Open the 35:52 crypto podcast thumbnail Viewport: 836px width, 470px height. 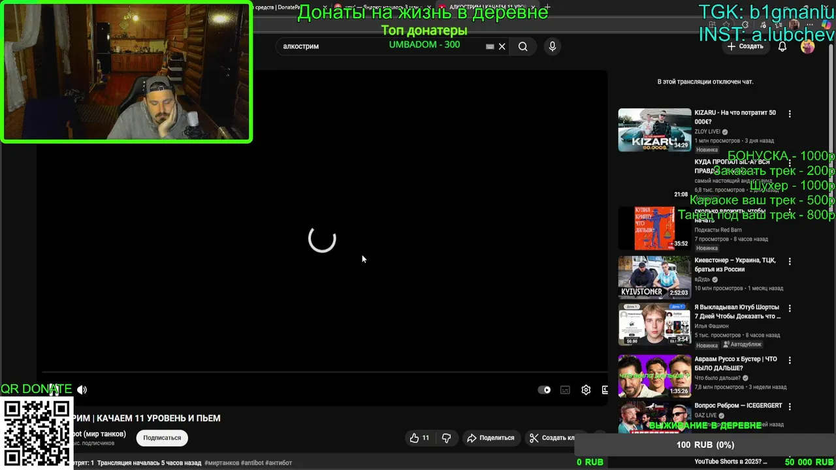(x=654, y=228)
